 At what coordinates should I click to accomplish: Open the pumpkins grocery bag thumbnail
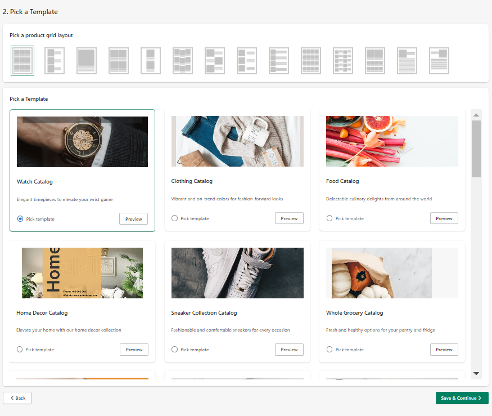[x=392, y=272]
